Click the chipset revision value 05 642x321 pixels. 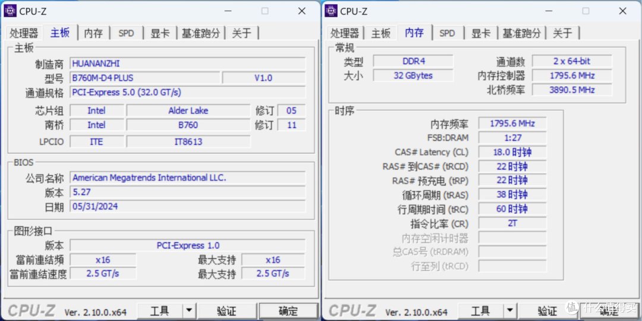click(x=291, y=111)
